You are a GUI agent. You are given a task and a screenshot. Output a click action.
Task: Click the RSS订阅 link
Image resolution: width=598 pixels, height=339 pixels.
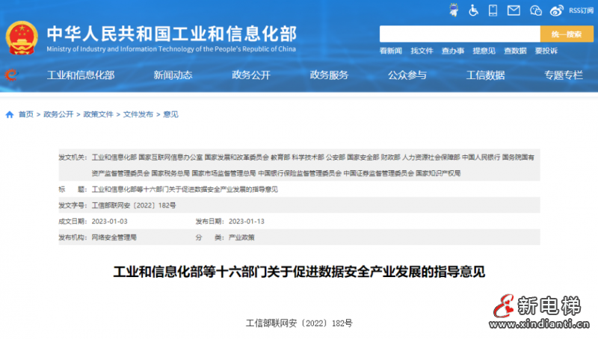pos(581,10)
